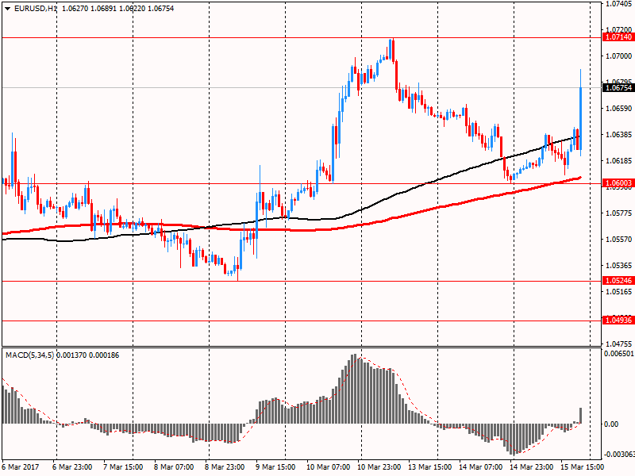Viewport: 635px width, 476px height.
Task: Click the 1.05775 price axis label
Action: (x=619, y=213)
